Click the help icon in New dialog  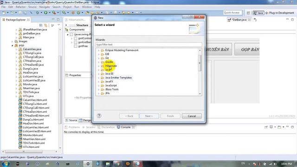[99, 116]
